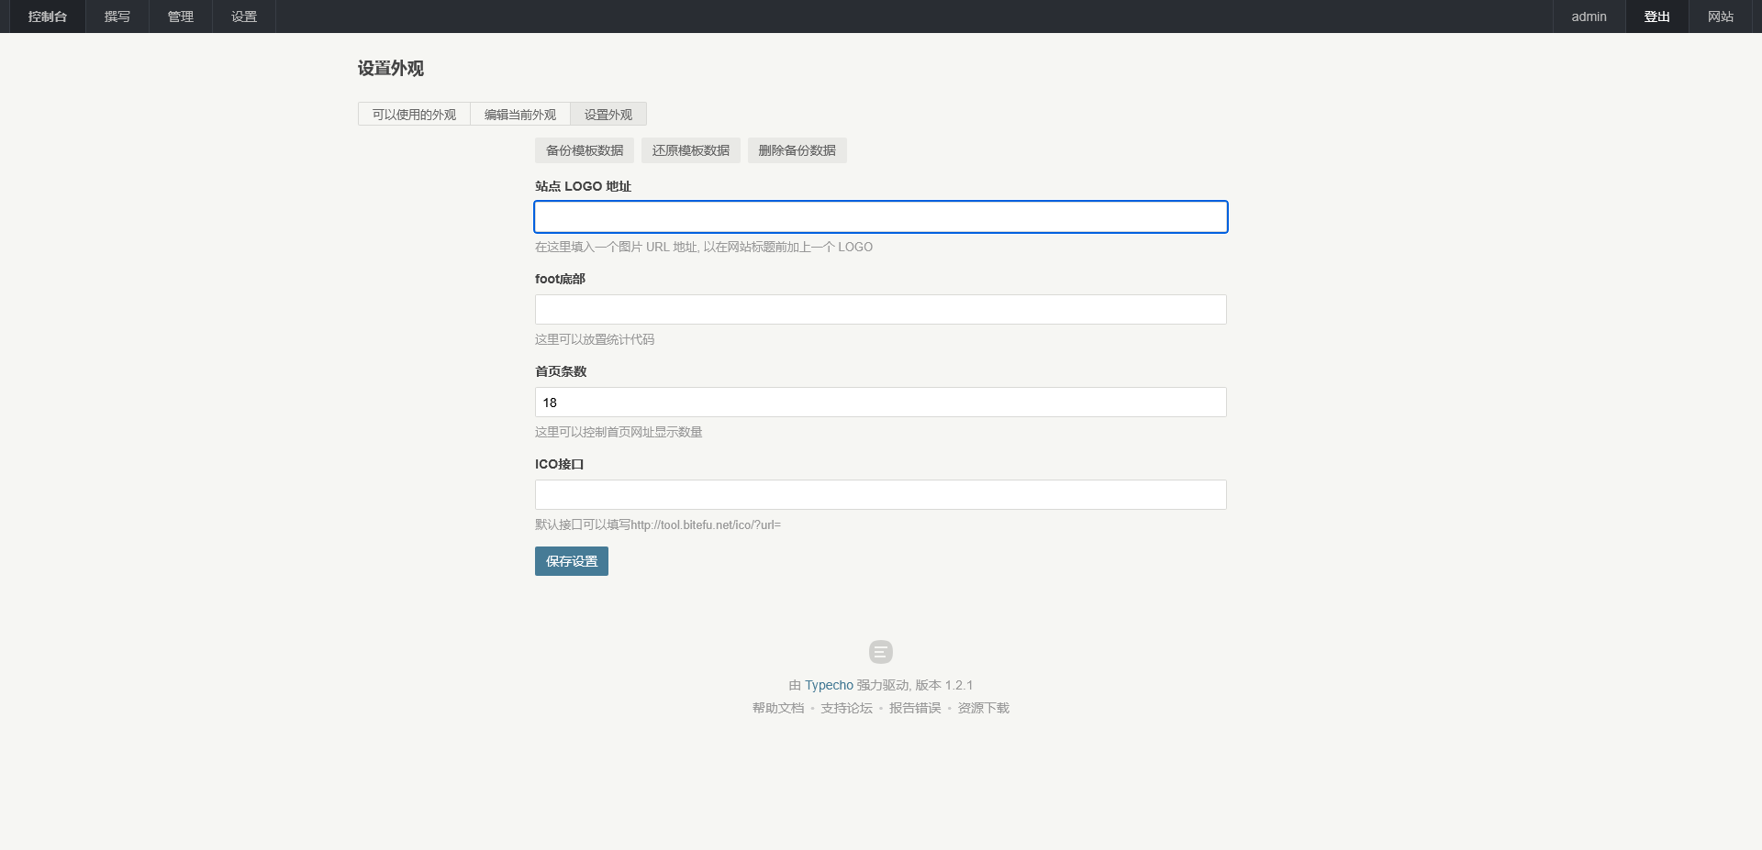Click the 首页条数 field showing 18

tap(880, 403)
